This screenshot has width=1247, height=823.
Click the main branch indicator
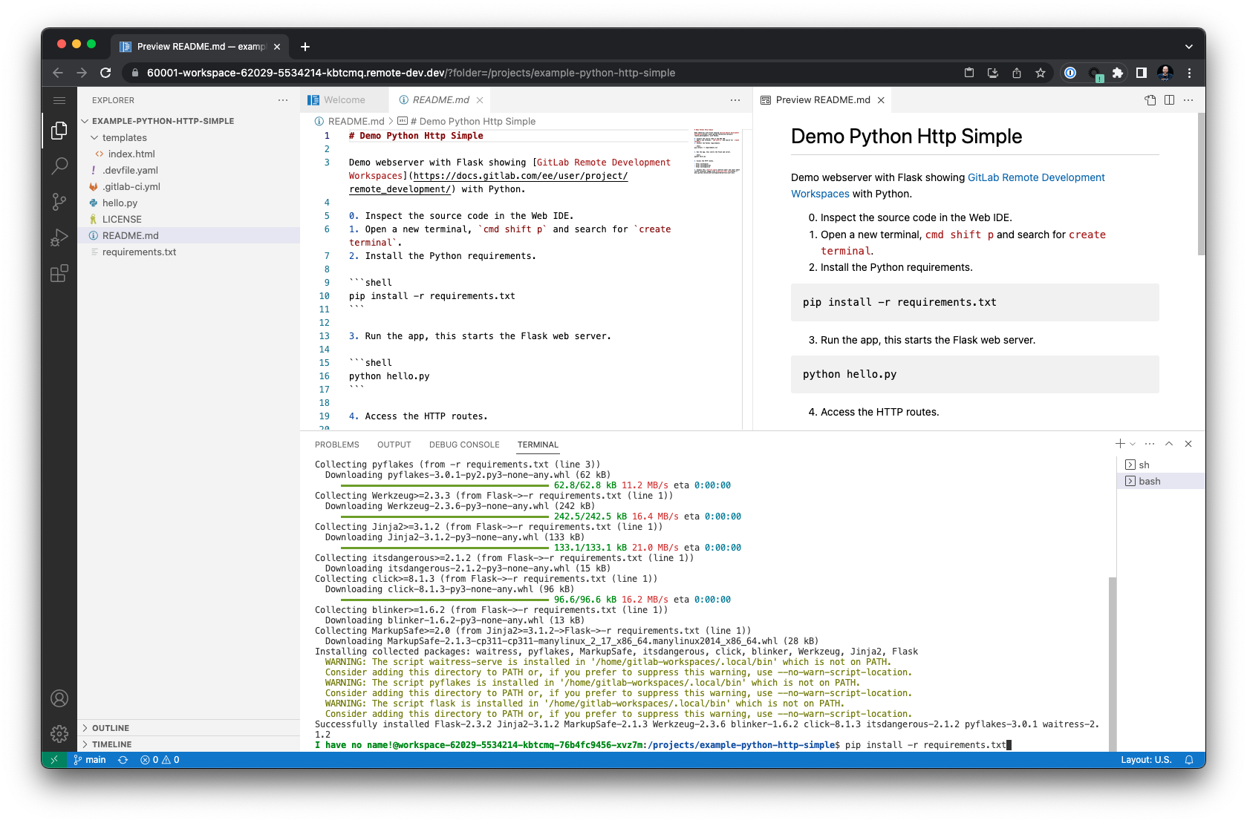point(90,759)
